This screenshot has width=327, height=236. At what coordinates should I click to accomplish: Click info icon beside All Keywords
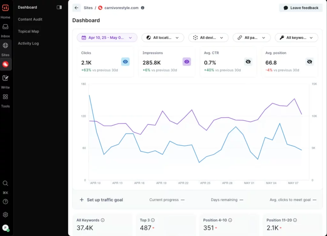coord(103,220)
